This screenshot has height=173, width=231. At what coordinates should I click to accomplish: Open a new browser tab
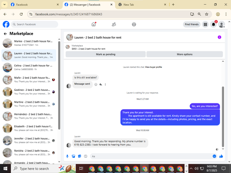173,5
